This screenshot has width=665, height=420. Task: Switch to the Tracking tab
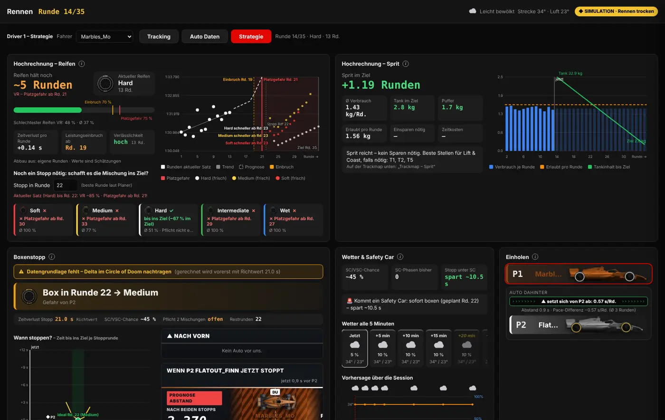[159, 37]
